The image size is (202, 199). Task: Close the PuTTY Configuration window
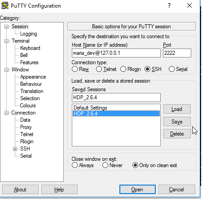tap(189, 5)
